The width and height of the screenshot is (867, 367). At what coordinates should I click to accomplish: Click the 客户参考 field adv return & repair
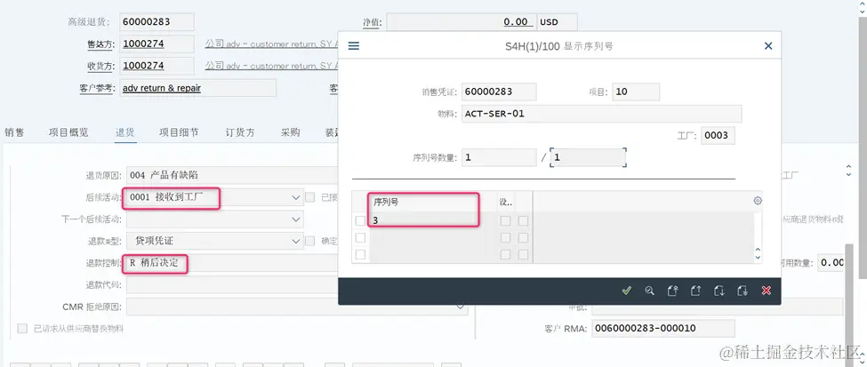coord(198,88)
